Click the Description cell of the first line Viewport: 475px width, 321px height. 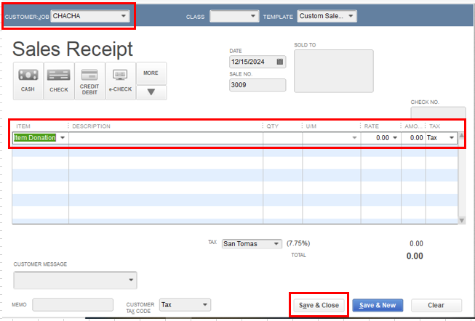coord(166,138)
